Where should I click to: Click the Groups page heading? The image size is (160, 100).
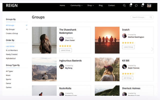[x=38, y=17]
